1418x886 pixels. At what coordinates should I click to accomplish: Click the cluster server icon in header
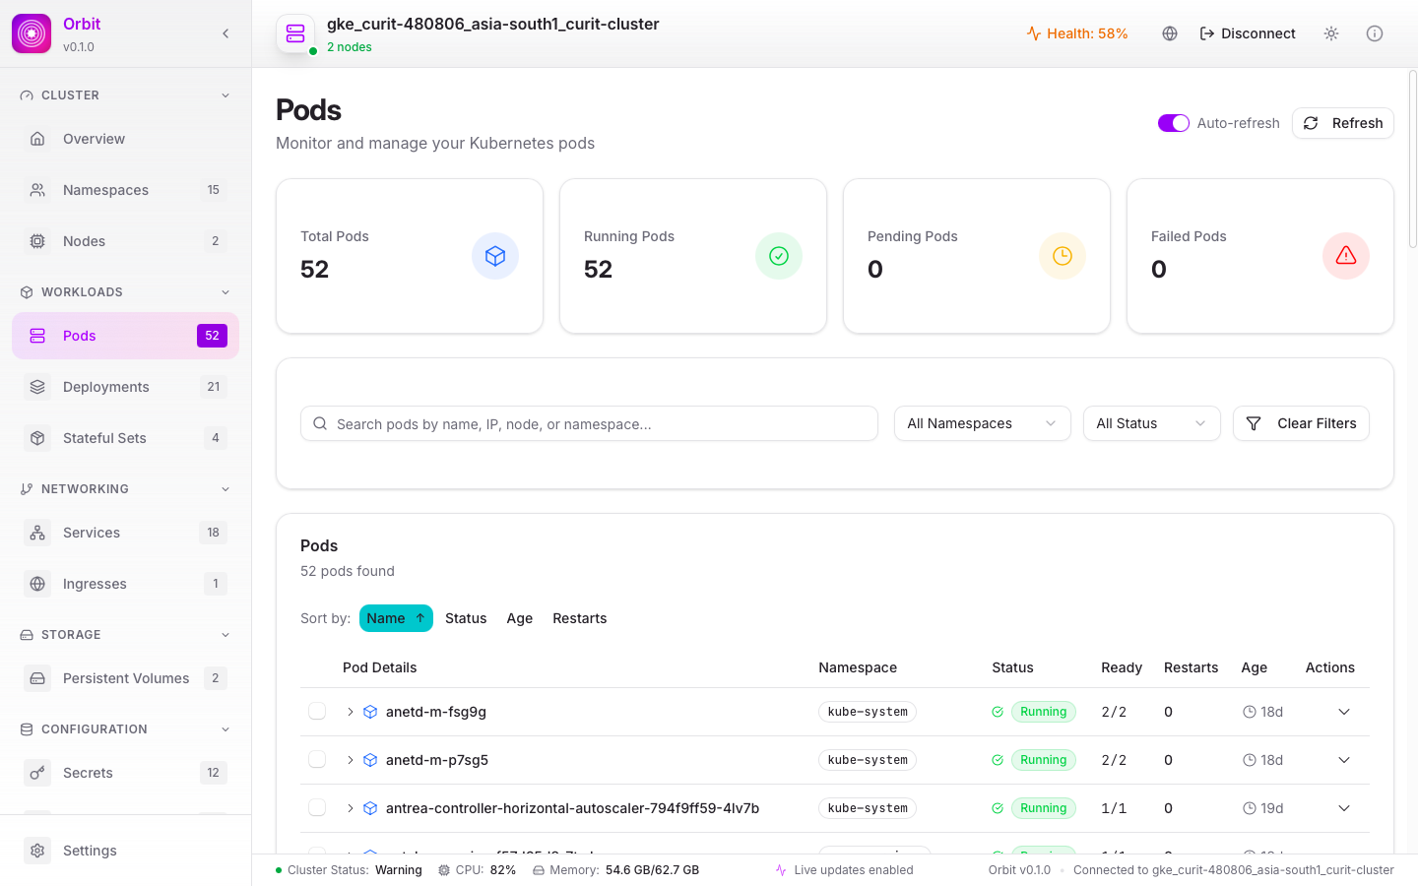(x=295, y=33)
